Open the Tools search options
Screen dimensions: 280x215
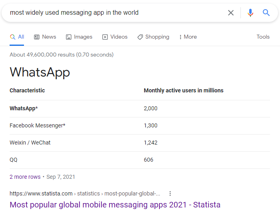(263, 37)
